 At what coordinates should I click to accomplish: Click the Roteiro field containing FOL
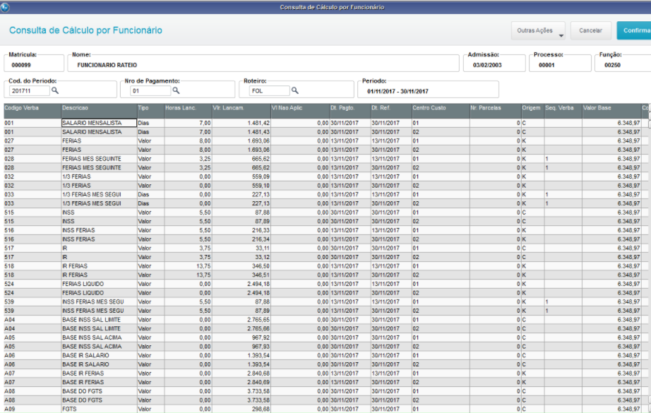(269, 91)
